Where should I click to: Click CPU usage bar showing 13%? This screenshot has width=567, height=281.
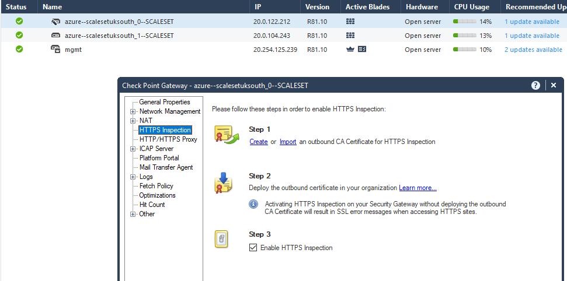coord(465,36)
